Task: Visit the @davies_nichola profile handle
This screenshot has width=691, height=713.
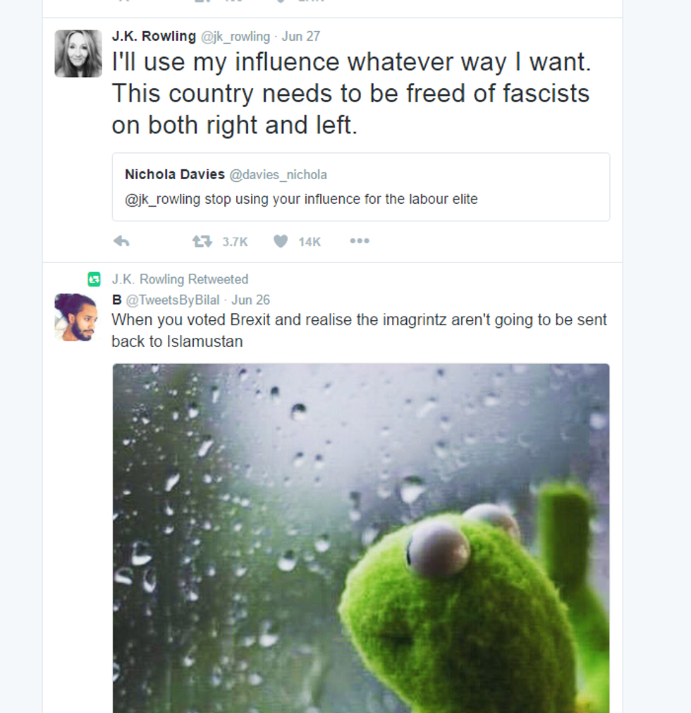Action: click(279, 175)
